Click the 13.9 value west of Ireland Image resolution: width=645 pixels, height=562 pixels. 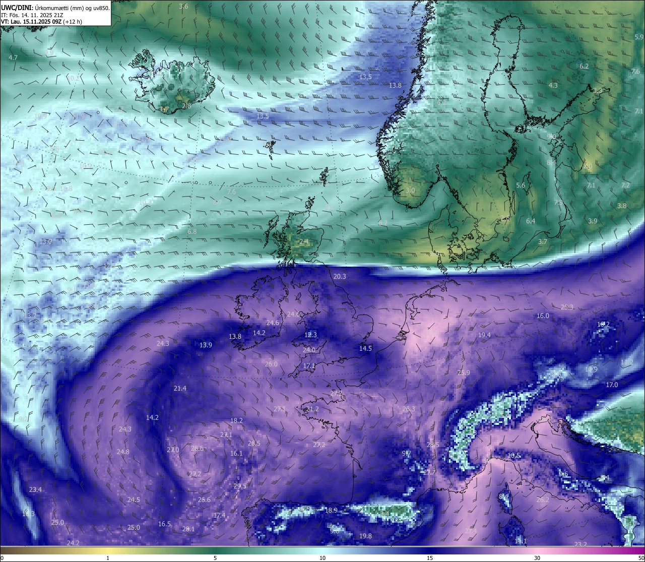click(206, 345)
